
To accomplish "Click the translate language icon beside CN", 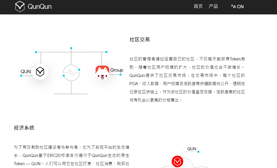I will (x=233, y=6).
